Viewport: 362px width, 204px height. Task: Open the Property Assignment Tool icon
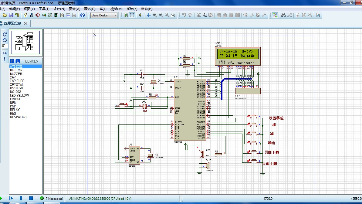click(x=290, y=15)
